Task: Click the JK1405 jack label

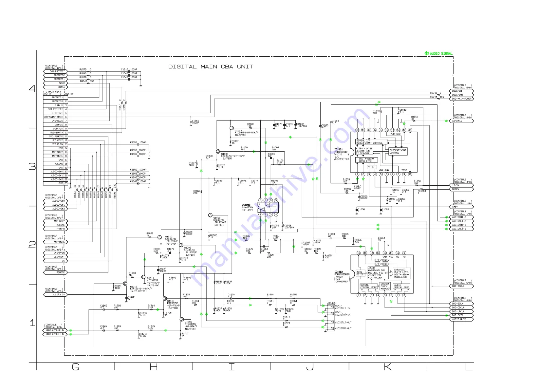Action: (x=331, y=303)
